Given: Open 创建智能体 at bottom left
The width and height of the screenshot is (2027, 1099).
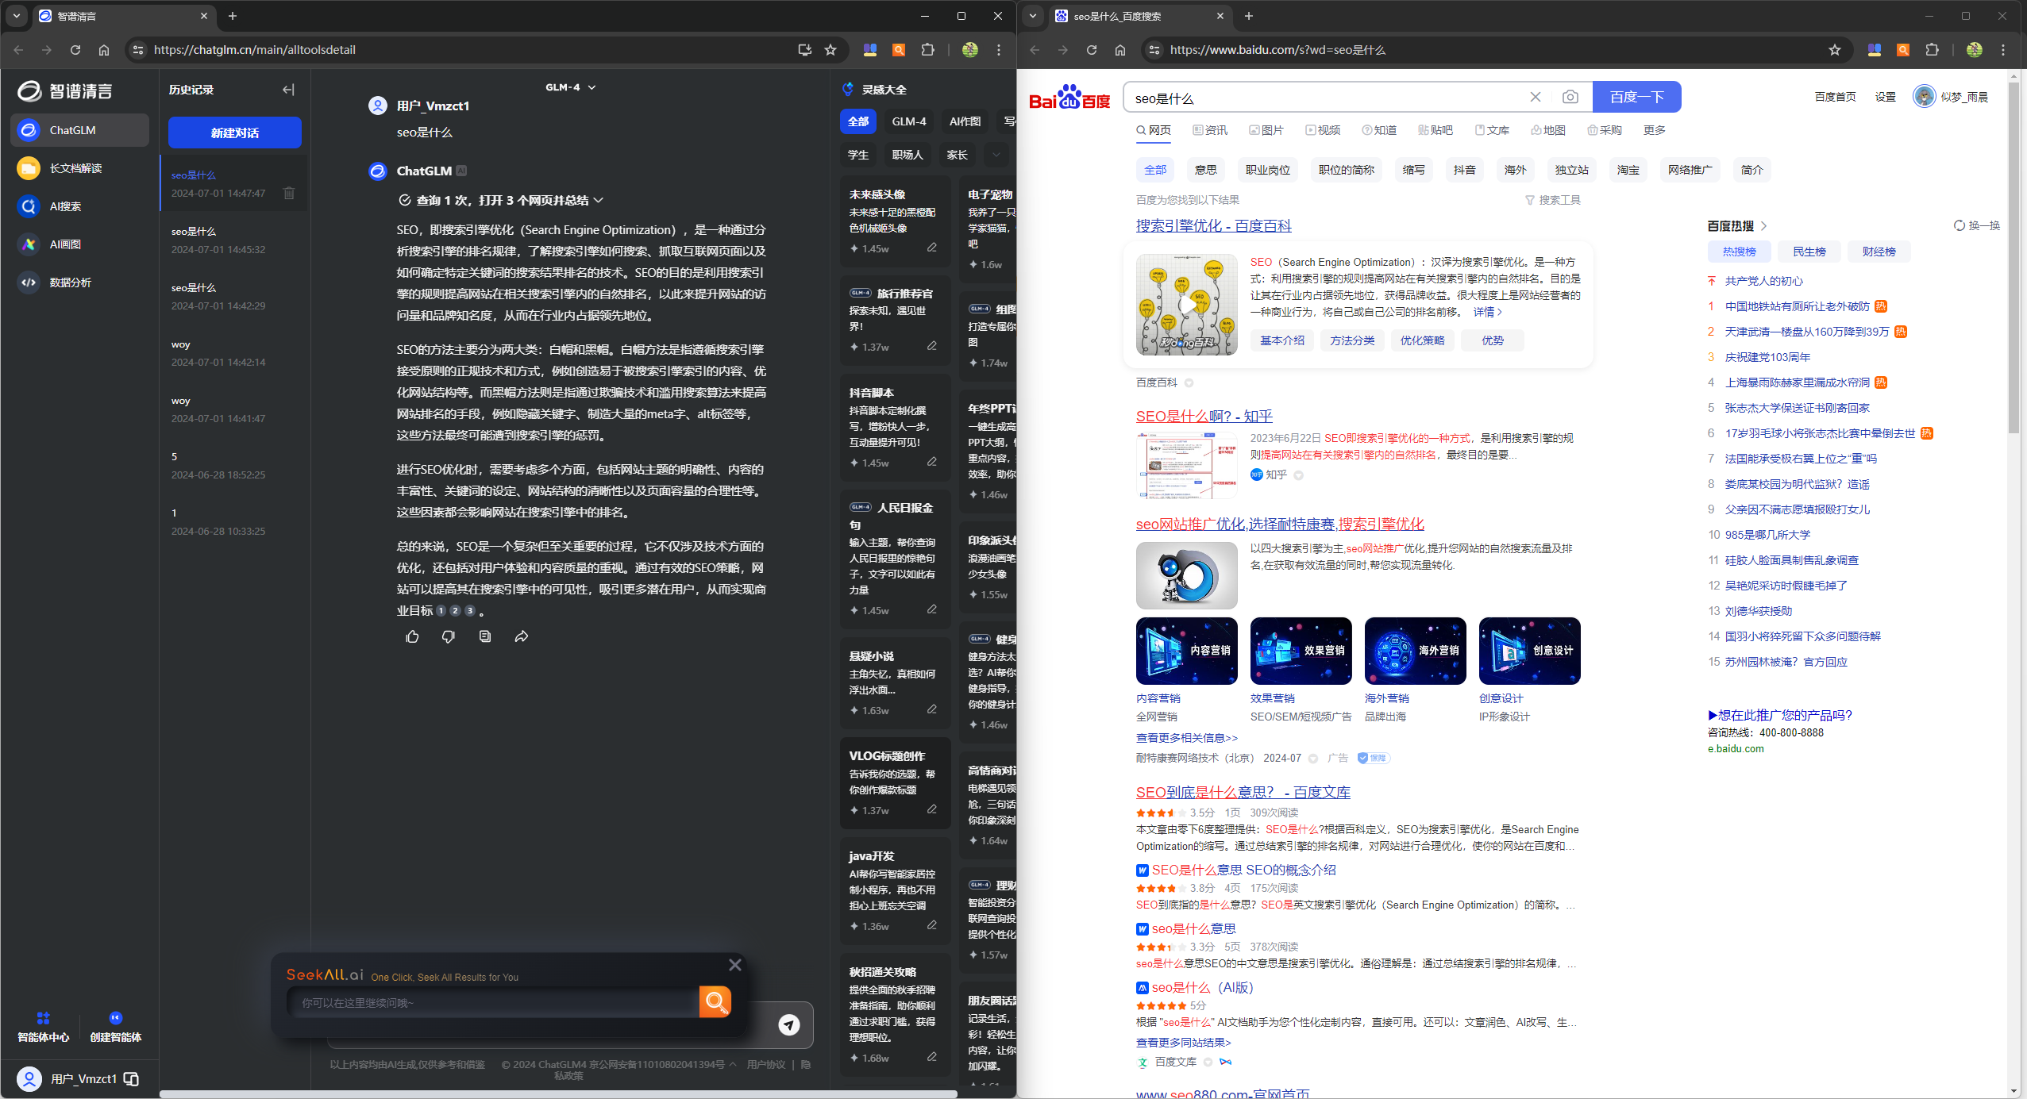Looking at the screenshot, I should tap(116, 1028).
